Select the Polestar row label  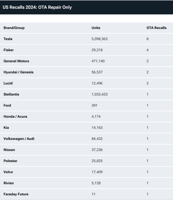(x=10, y=161)
